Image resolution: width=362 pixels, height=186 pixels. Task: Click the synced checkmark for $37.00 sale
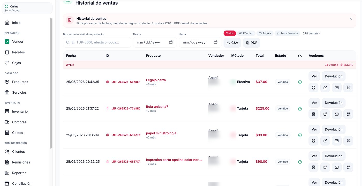pyautogui.click(x=300, y=82)
